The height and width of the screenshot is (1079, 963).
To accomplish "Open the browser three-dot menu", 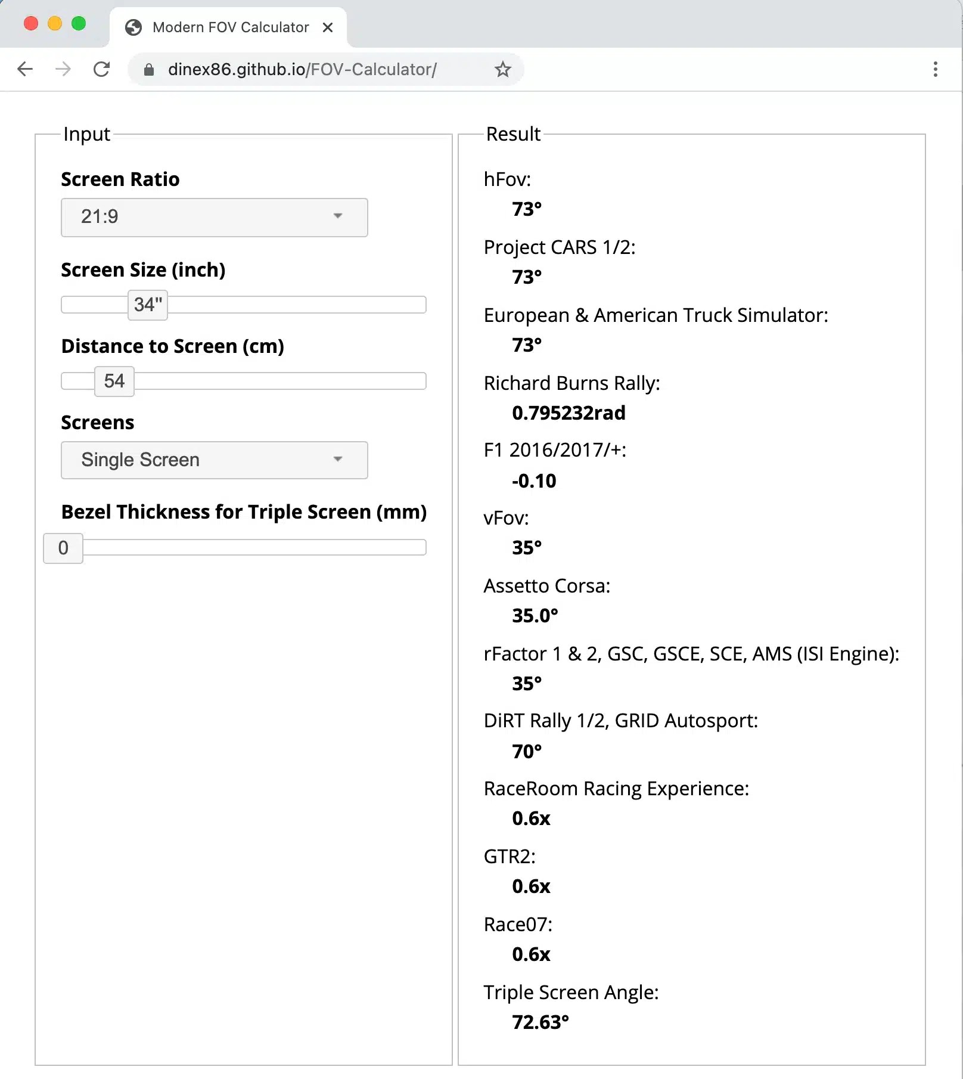I will 936,69.
